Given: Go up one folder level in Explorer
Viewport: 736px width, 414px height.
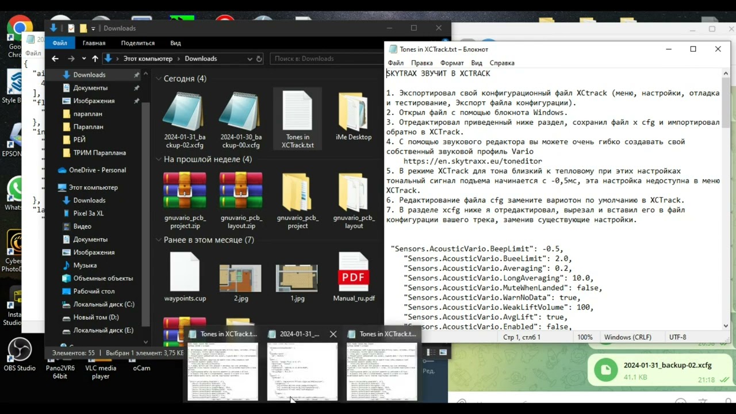Looking at the screenshot, I should coord(94,59).
